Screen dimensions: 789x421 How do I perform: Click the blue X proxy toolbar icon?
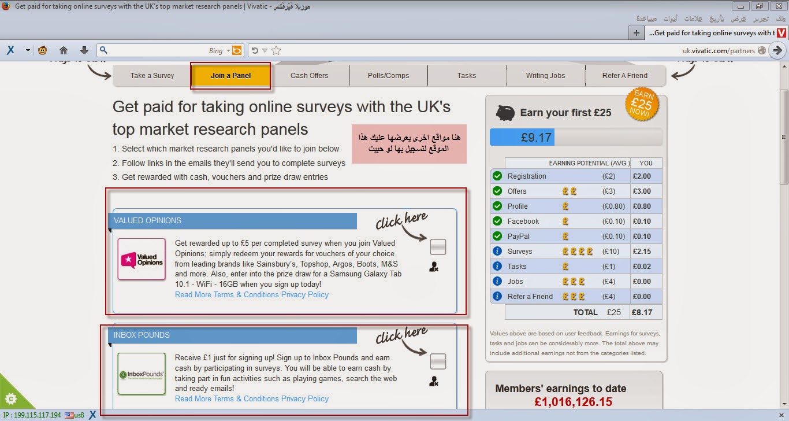pyautogui.click(x=10, y=50)
